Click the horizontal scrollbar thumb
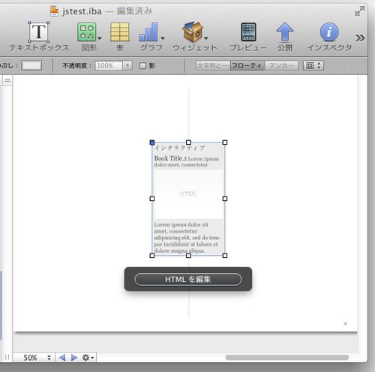Viewport: 375px width, 372px height. [x=287, y=358]
